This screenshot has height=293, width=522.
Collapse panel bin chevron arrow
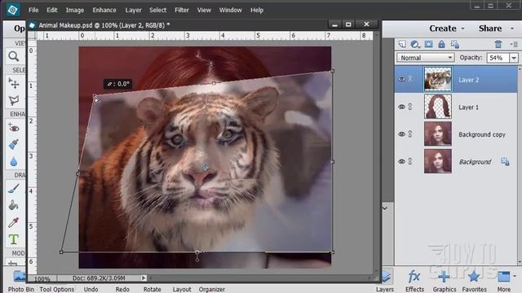pos(385,208)
